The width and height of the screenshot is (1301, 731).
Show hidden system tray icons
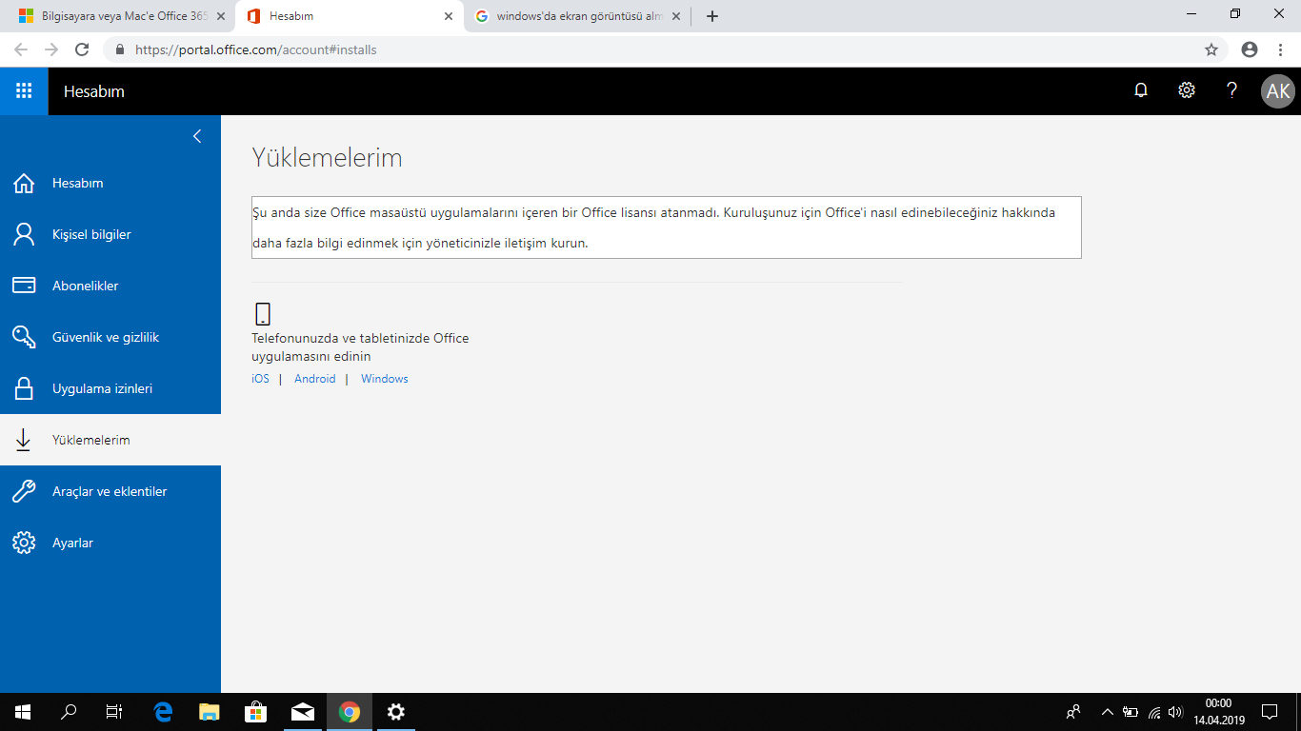[x=1107, y=712]
